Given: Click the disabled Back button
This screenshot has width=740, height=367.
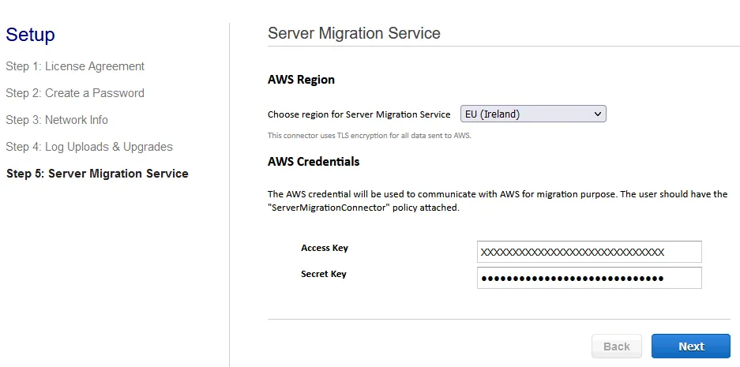Looking at the screenshot, I should click(x=617, y=346).
